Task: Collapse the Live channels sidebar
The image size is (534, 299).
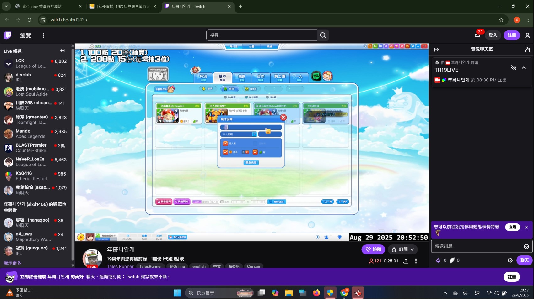Action: coord(63,50)
